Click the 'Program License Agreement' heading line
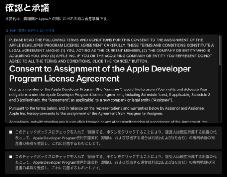The image size is (227, 177). click(64, 79)
